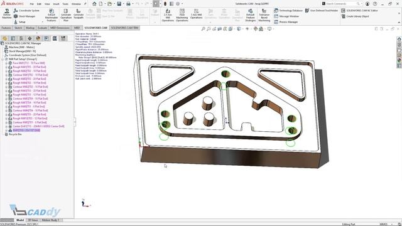
Task: Click Default Feature Strategies
Action: (250, 15)
